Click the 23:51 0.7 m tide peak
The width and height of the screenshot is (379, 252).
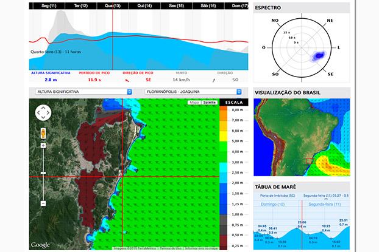pyautogui.click(x=344, y=222)
